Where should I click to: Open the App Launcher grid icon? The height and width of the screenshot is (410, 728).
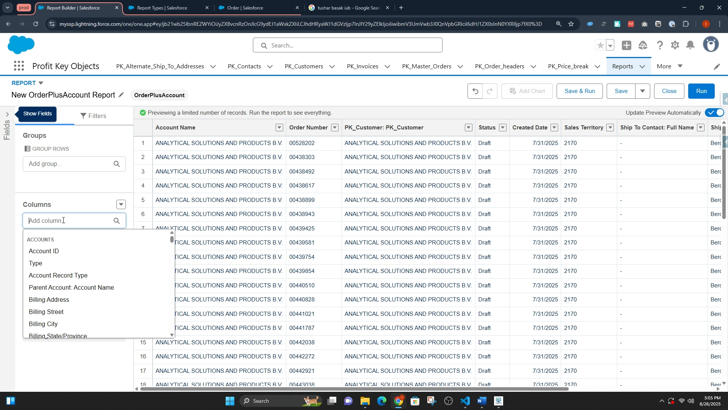[x=19, y=66]
